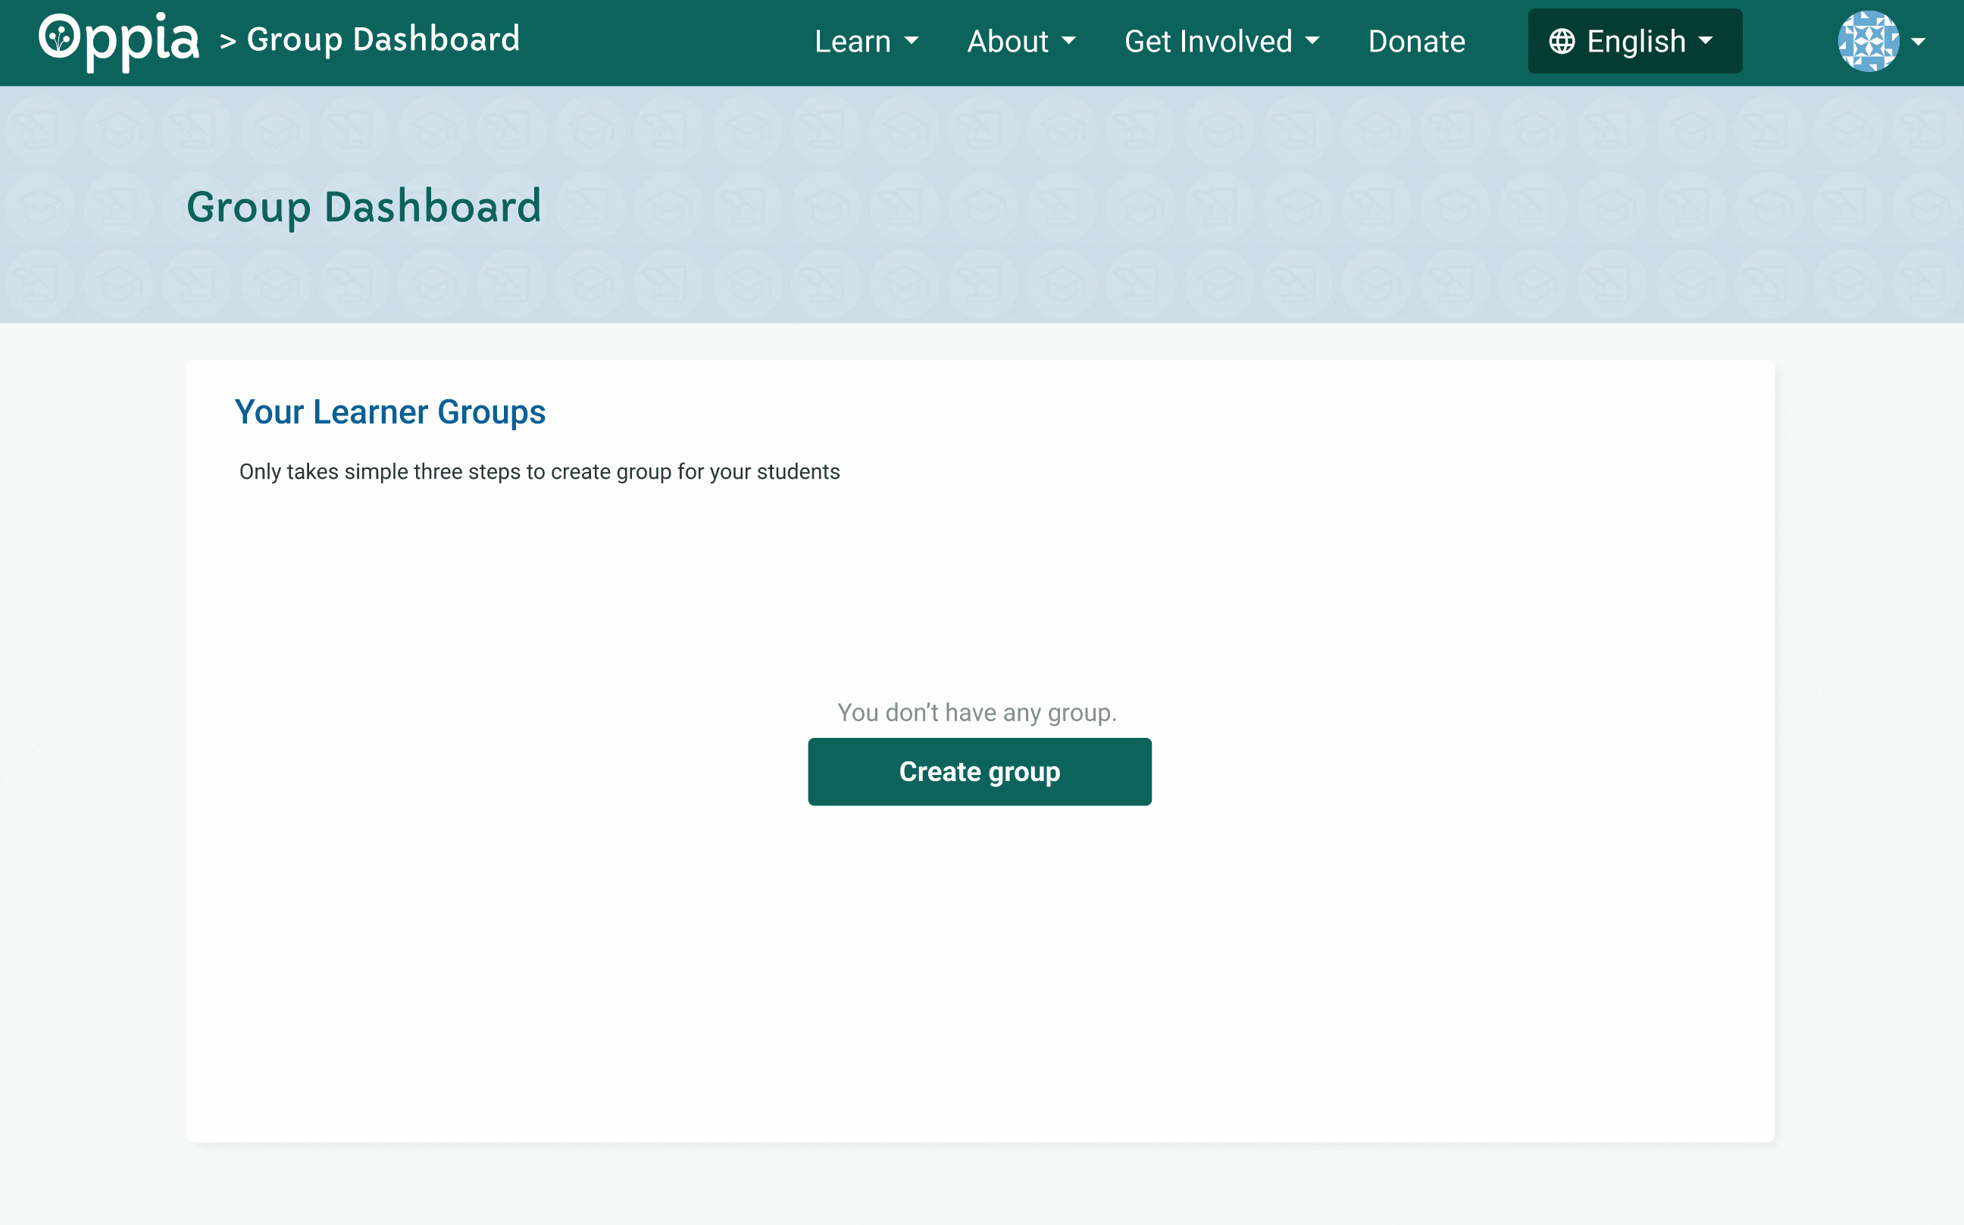1964x1225 pixels.
Task: Click the globe icon inside English selector
Action: coord(1565,42)
